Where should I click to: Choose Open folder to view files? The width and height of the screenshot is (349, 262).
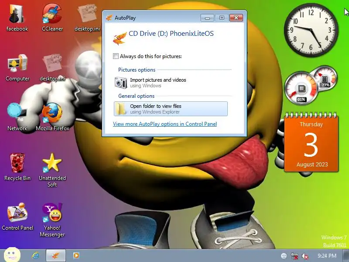pos(171,109)
